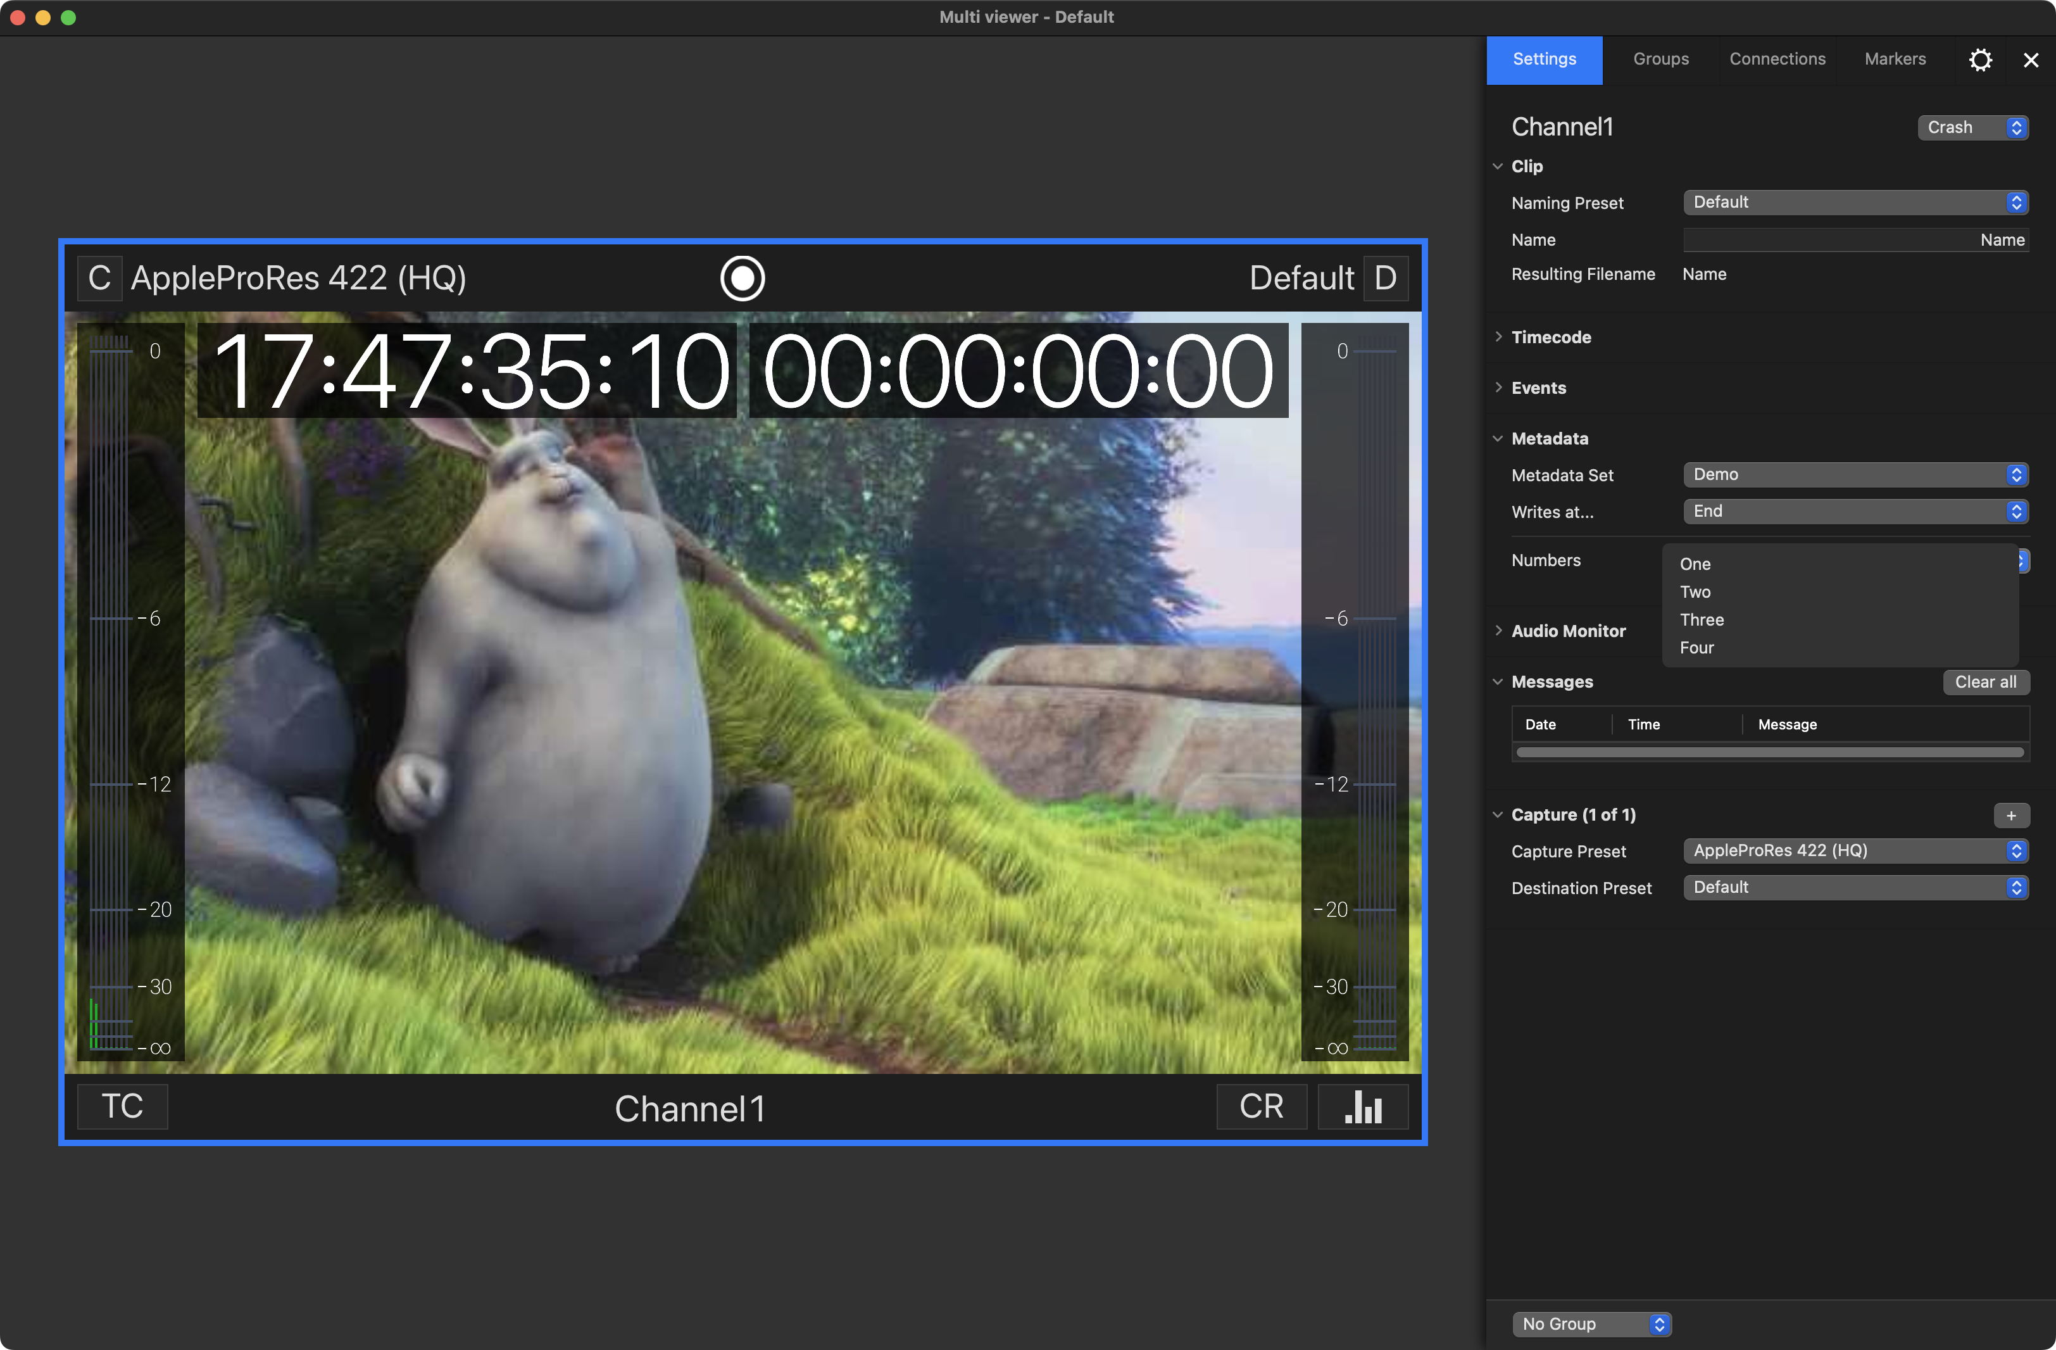2056x1350 pixels.
Task: Choose 'Three' in the Numbers list
Action: click(x=1840, y=620)
